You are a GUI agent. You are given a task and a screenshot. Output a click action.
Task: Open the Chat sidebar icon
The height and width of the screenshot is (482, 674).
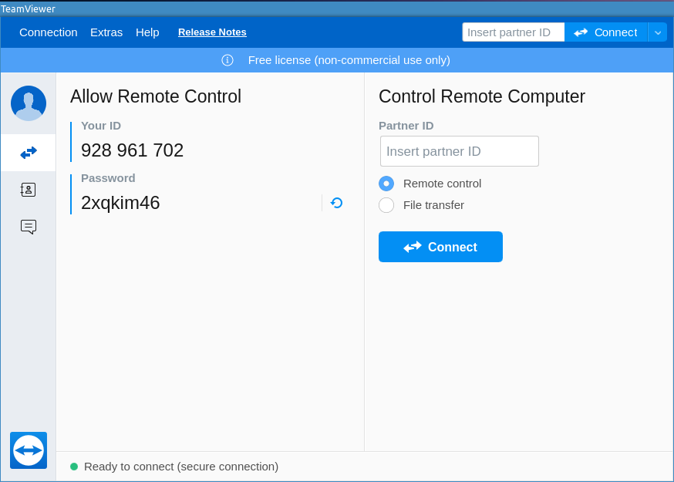coord(29,227)
